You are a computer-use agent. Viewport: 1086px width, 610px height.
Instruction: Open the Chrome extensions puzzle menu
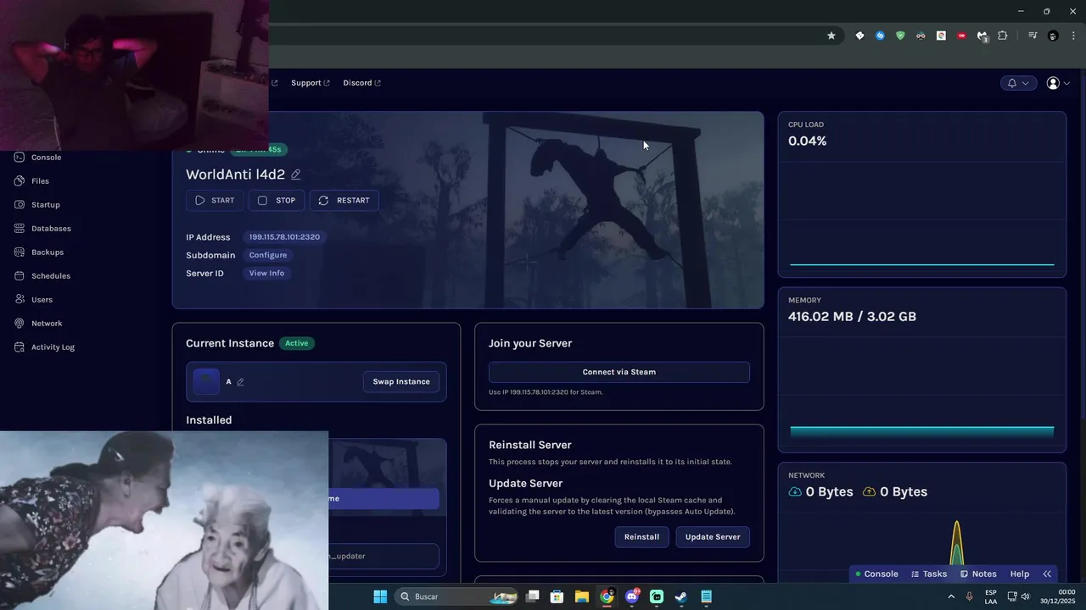(1003, 36)
